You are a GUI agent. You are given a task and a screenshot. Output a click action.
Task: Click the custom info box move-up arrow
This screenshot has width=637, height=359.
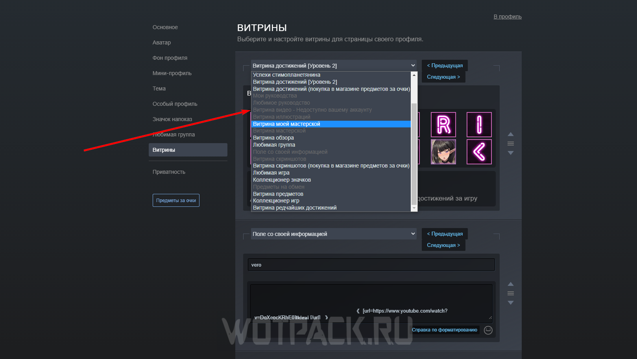(x=511, y=284)
